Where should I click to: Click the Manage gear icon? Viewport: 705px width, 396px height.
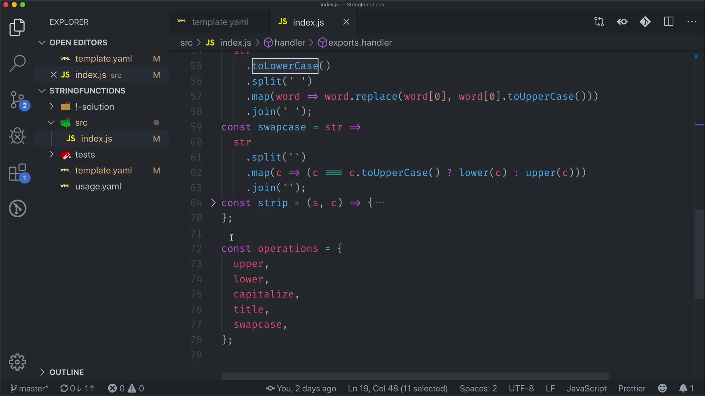click(17, 362)
